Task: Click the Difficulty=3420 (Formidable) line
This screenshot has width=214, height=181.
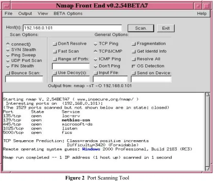Action: tap(103, 145)
